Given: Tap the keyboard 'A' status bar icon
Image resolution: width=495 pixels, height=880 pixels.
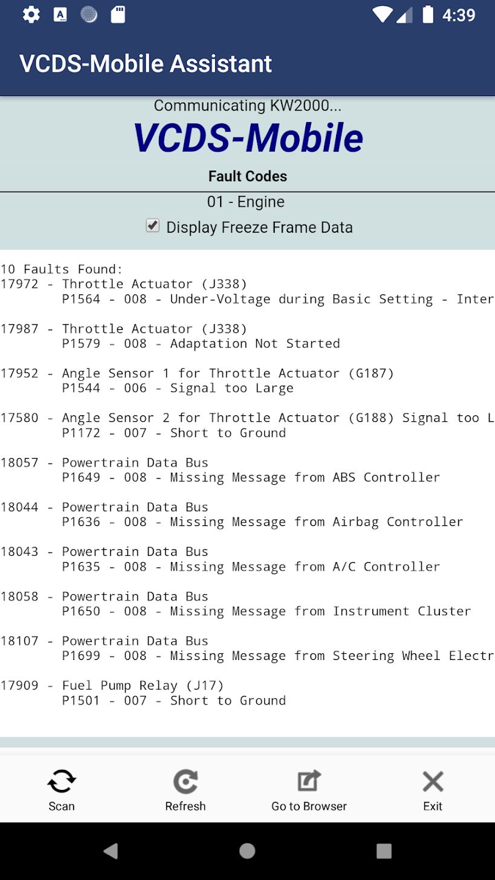Looking at the screenshot, I should [x=60, y=15].
